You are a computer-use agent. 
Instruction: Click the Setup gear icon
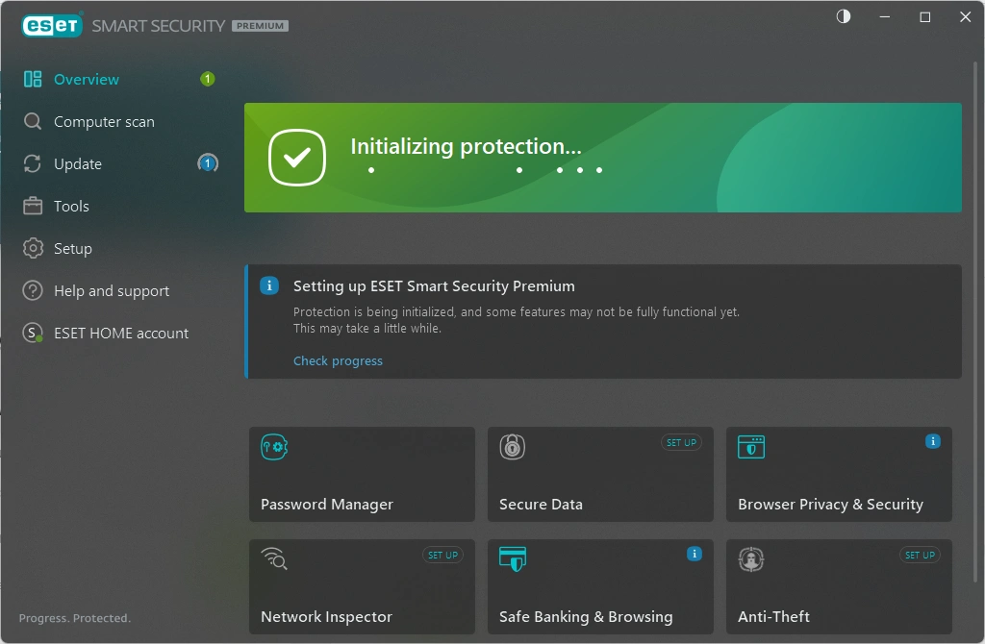(33, 248)
